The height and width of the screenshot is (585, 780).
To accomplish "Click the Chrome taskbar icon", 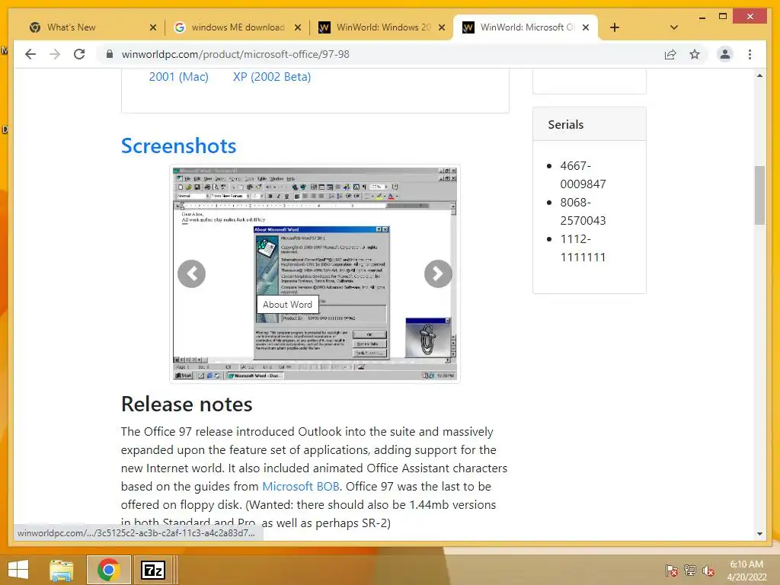I will pyautogui.click(x=108, y=570).
